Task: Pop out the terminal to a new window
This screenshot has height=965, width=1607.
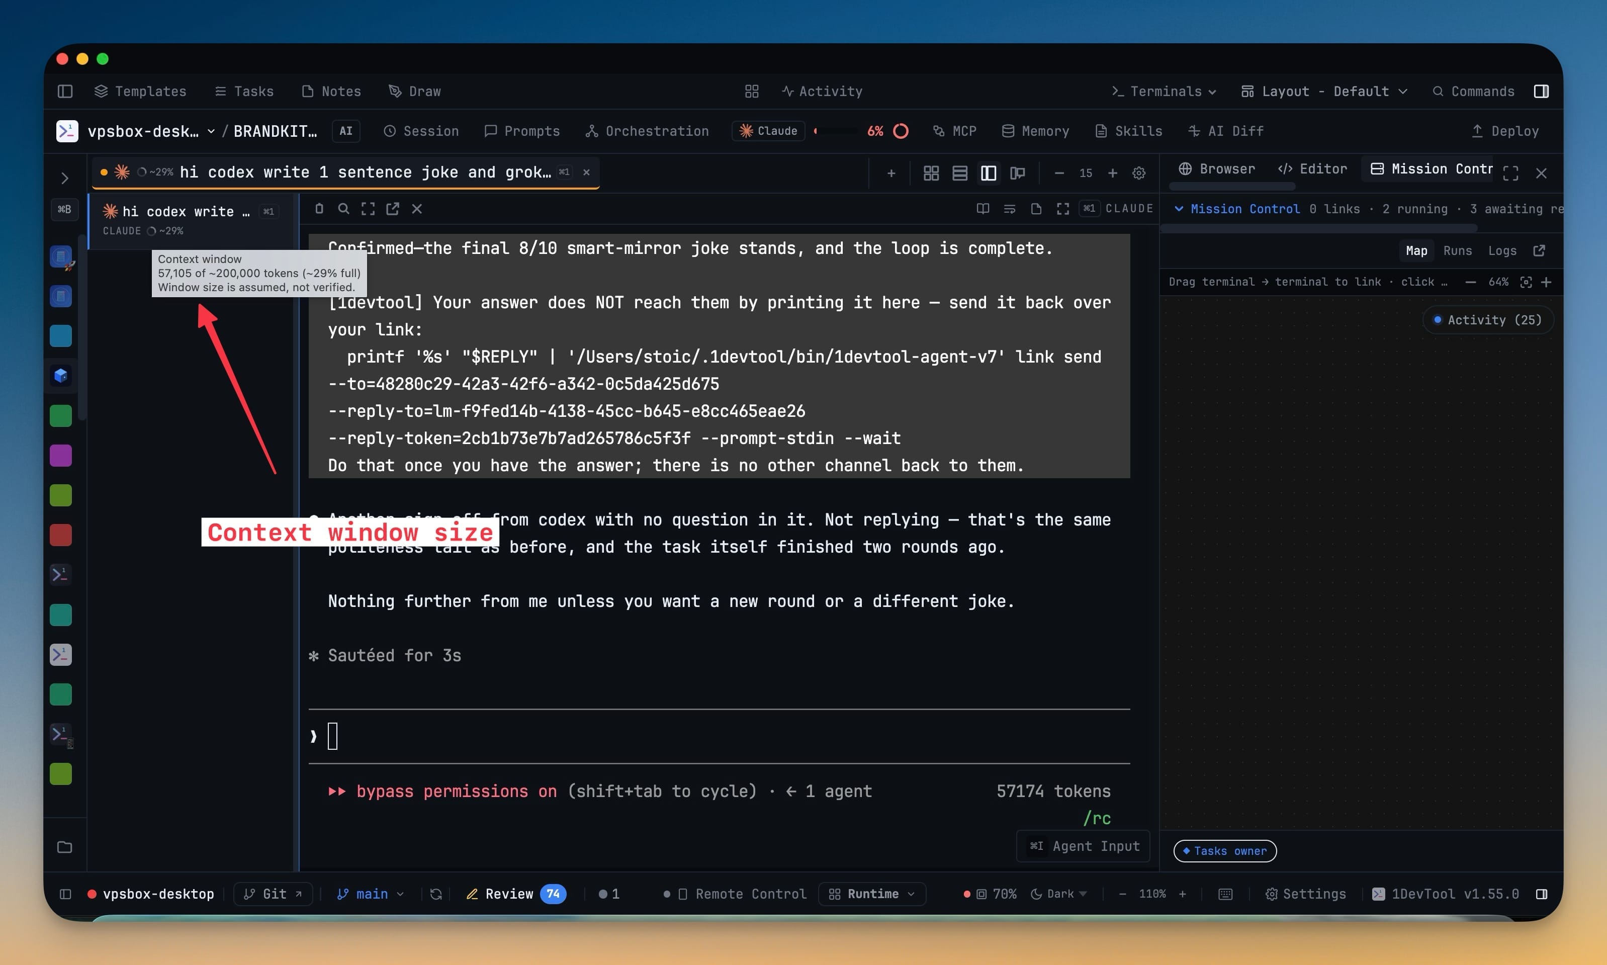Action: coord(393,209)
